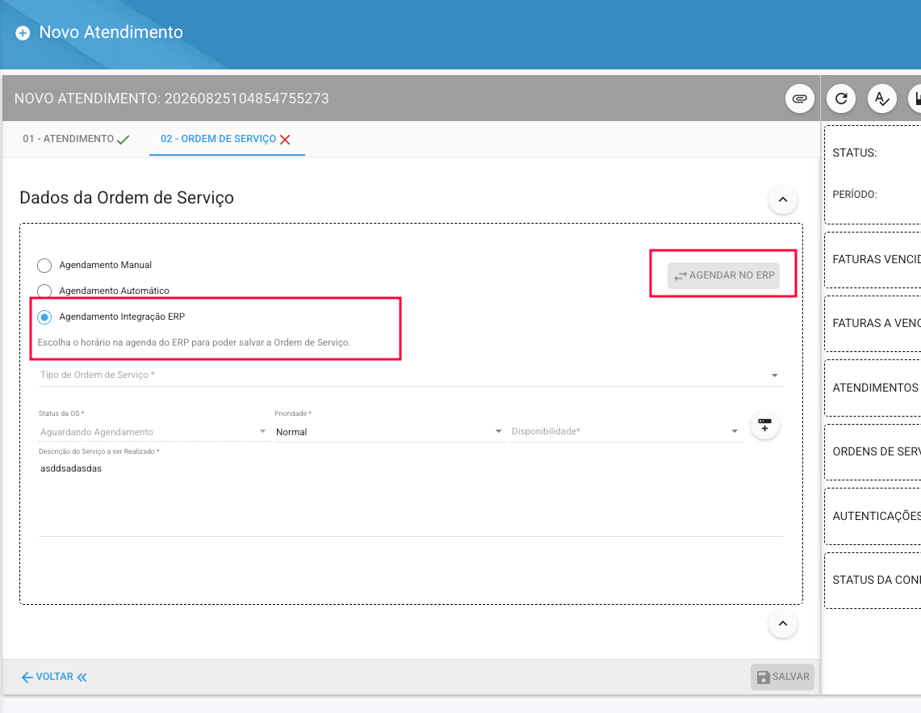
Task: Open the Faturas a Vencer side card
Action: coord(873,323)
